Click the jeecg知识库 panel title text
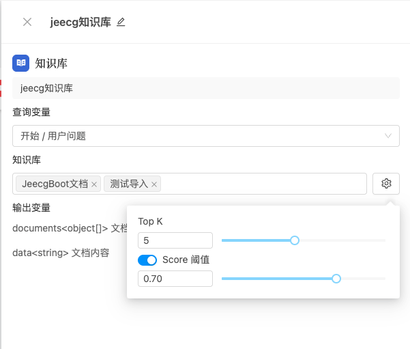The height and width of the screenshot is (349, 410). [80, 22]
